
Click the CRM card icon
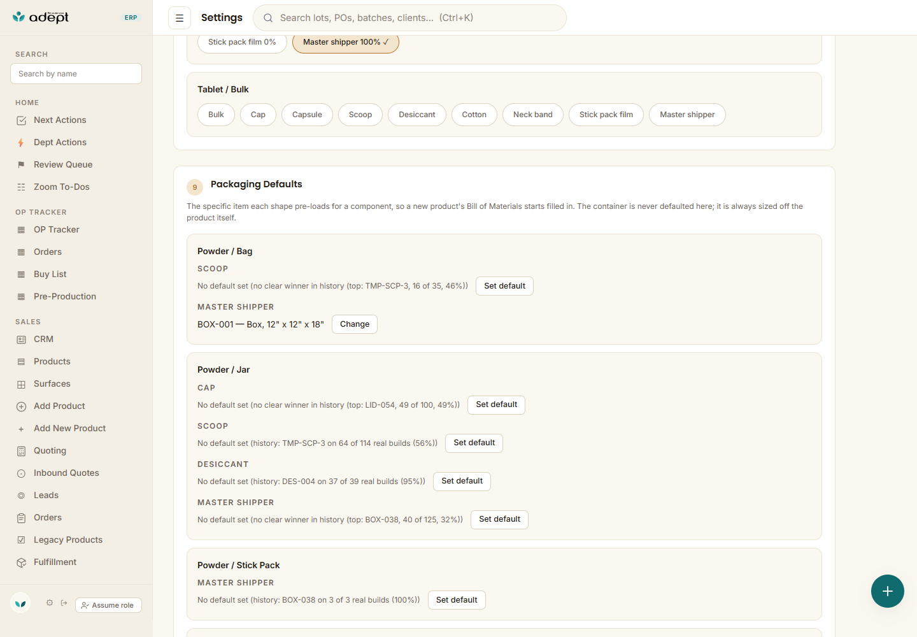(21, 340)
